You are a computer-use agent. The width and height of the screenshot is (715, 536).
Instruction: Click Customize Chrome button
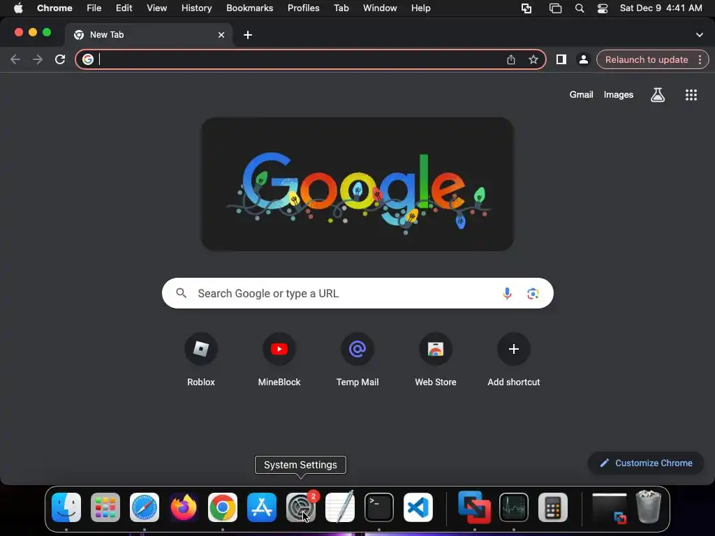pos(646,463)
